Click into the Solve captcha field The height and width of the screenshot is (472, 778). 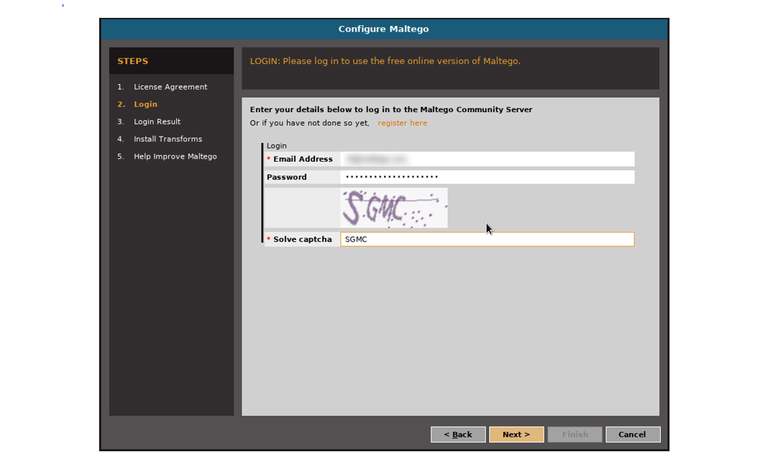(x=488, y=239)
